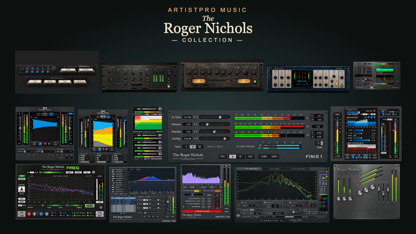Toggle Link icon under Uniquel-izer output fader
The height and width of the screenshot is (234, 416).
click(x=168, y=209)
